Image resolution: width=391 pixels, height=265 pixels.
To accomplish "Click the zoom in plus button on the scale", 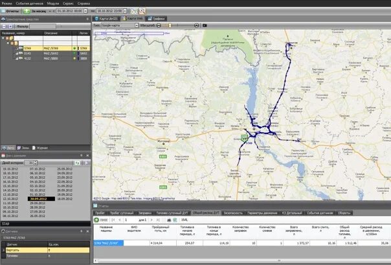I will coord(197,25).
